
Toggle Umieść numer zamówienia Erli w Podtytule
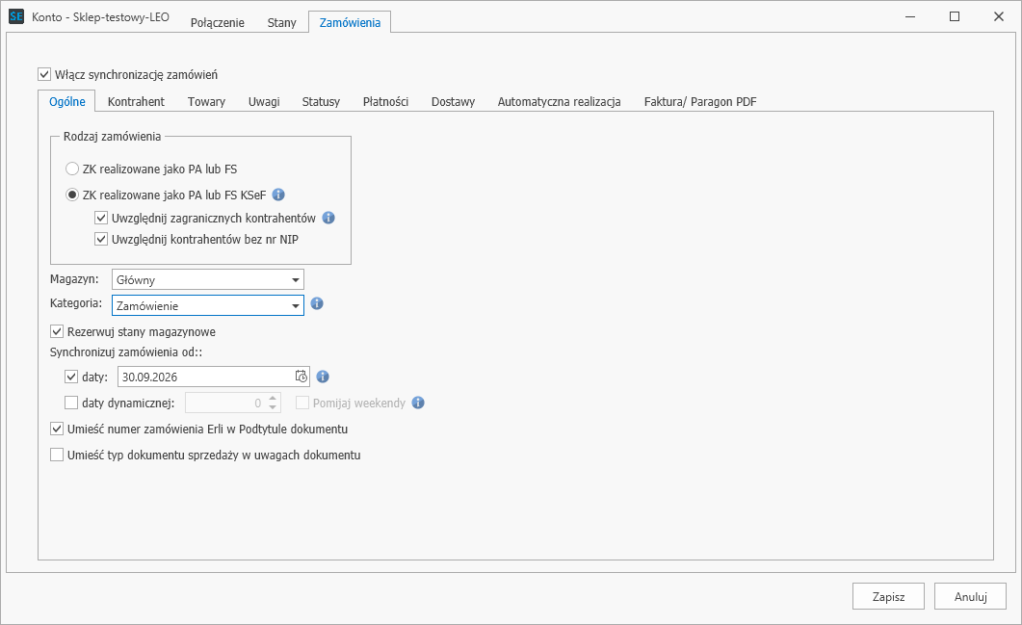coord(57,429)
